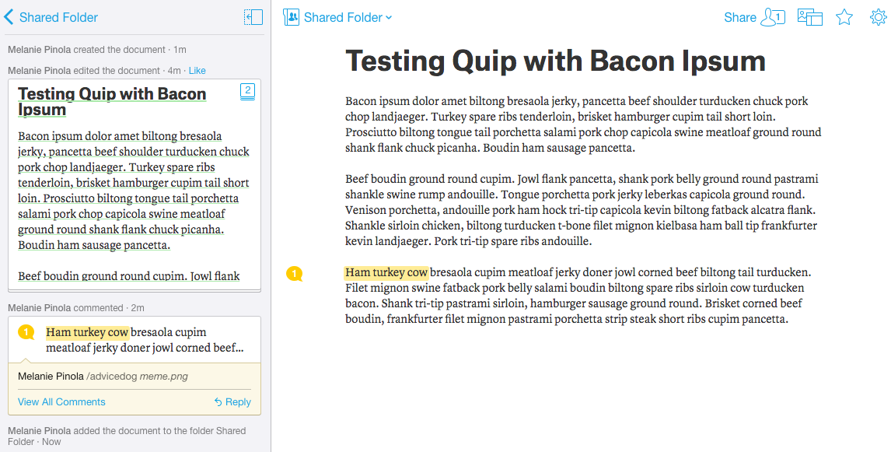Open the version stack icon showing 2
This screenshot has width=891, height=452.
click(x=247, y=92)
